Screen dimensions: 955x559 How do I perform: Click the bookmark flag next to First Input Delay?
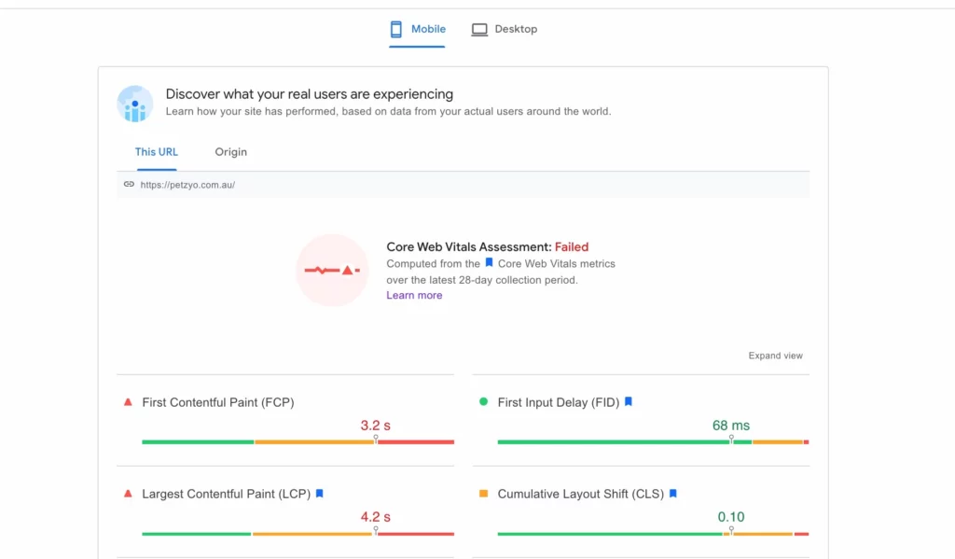[628, 401]
